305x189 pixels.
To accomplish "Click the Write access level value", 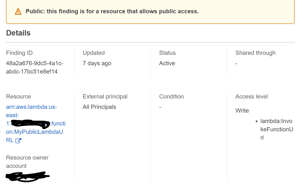I will (242, 111).
